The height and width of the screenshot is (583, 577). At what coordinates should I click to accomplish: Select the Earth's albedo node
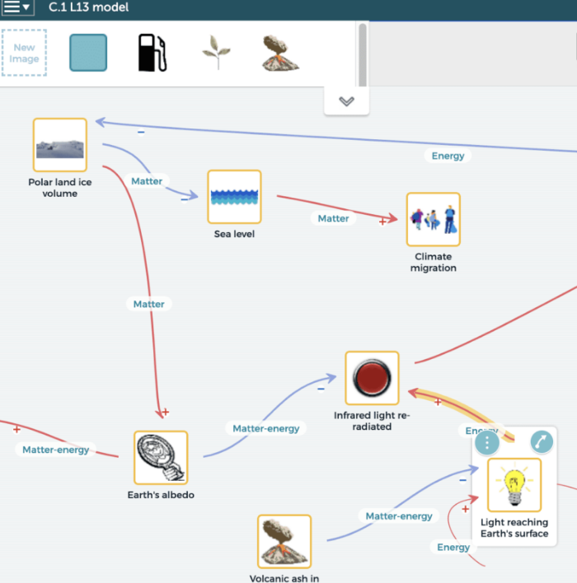(x=161, y=458)
